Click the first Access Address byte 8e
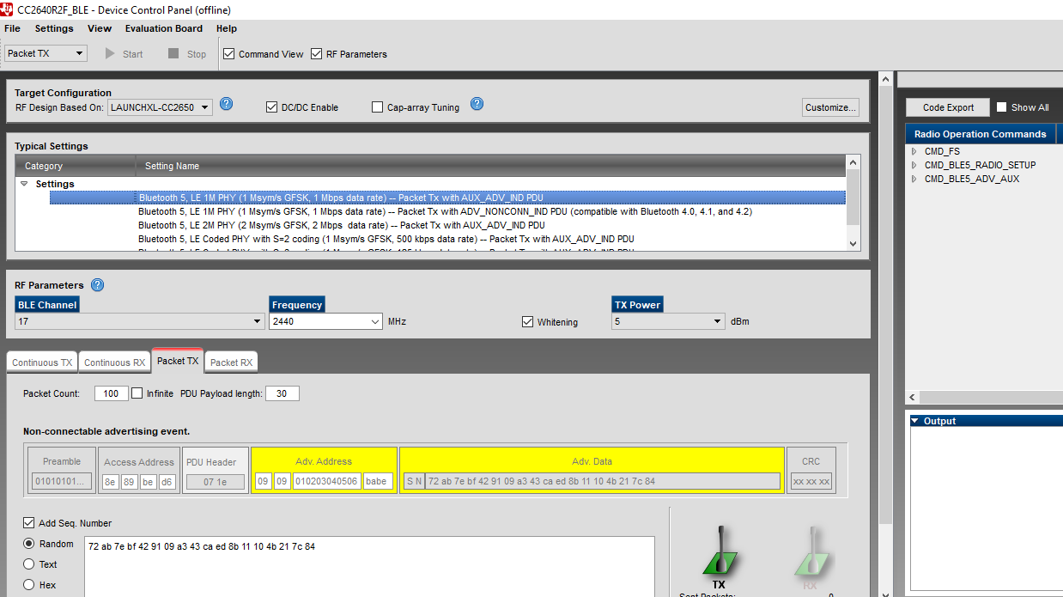This screenshot has width=1063, height=597. [110, 481]
